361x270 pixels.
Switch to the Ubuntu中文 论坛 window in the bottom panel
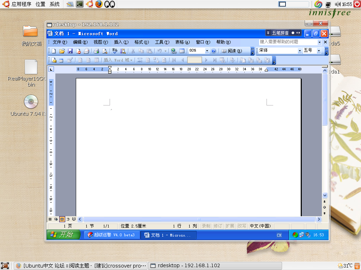81,266
